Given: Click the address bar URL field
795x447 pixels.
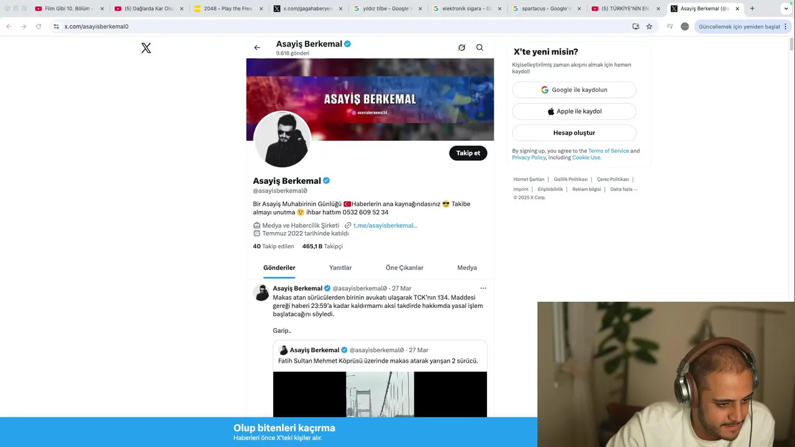Looking at the screenshot, I should tap(342, 27).
